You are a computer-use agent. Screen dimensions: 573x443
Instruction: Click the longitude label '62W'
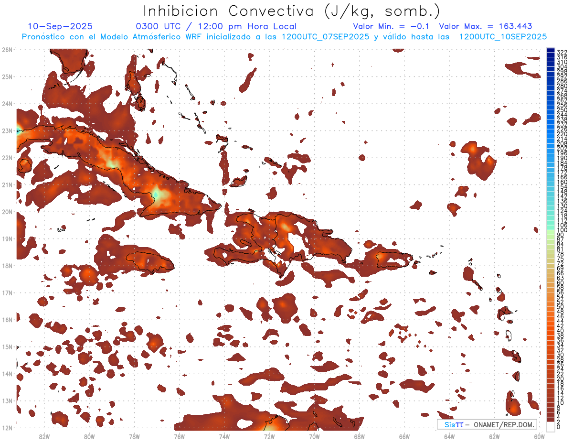[494, 436]
